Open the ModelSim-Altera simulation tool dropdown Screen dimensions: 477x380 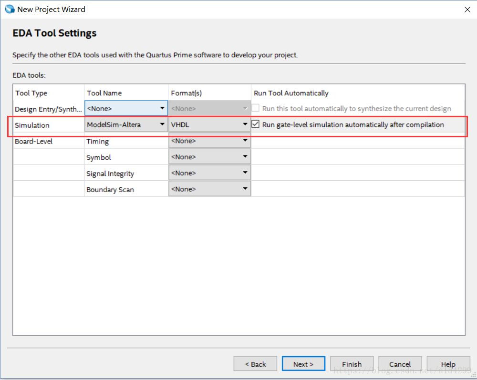[x=126, y=124]
